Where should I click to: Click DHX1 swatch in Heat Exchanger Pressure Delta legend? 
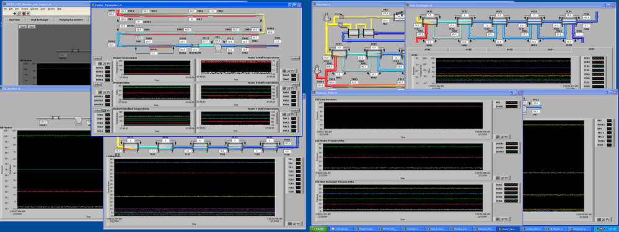511,185
